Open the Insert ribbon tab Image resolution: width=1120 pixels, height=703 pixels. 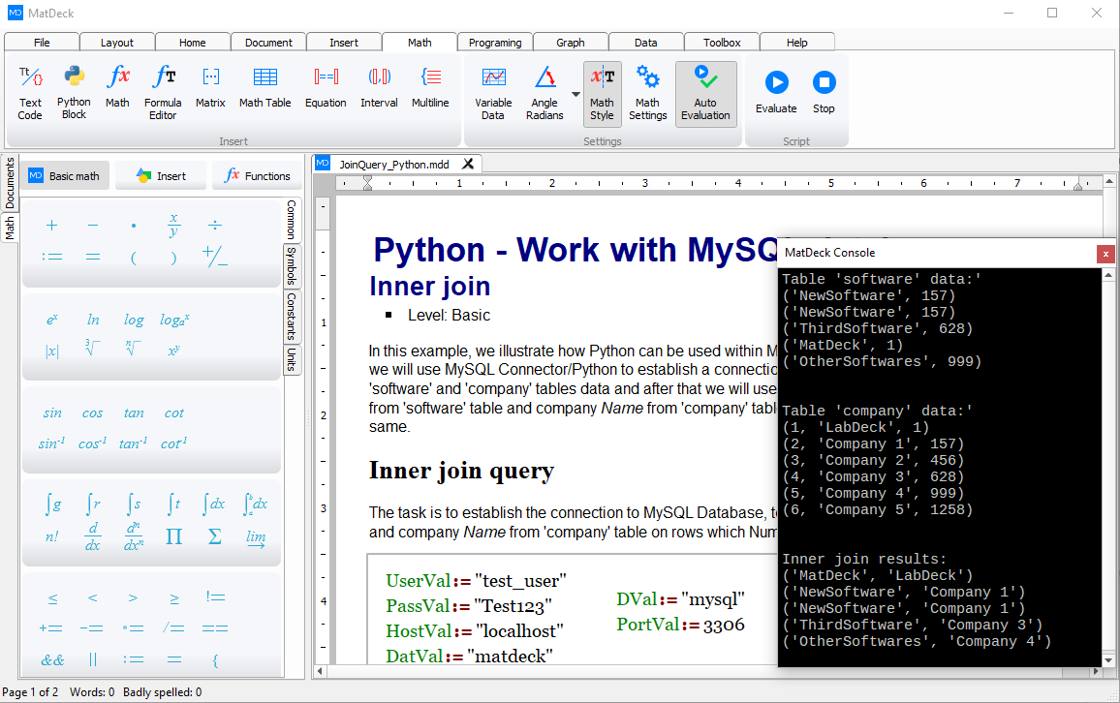pyautogui.click(x=344, y=42)
